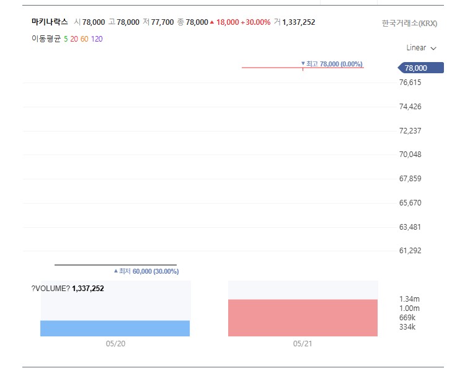Click the 1.34m volume axis label
The height and width of the screenshot is (373, 452).
[x=409, y=299]
